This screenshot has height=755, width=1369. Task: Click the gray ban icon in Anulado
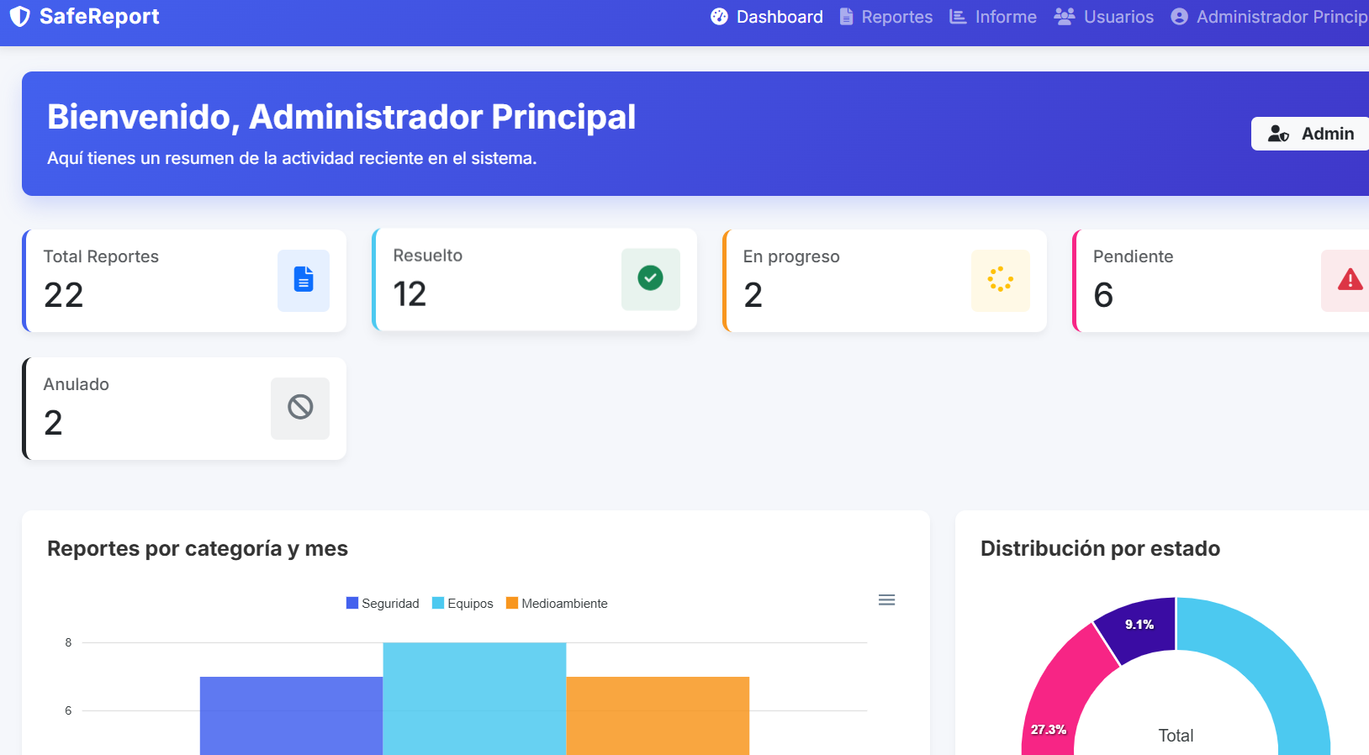point(300,408)
